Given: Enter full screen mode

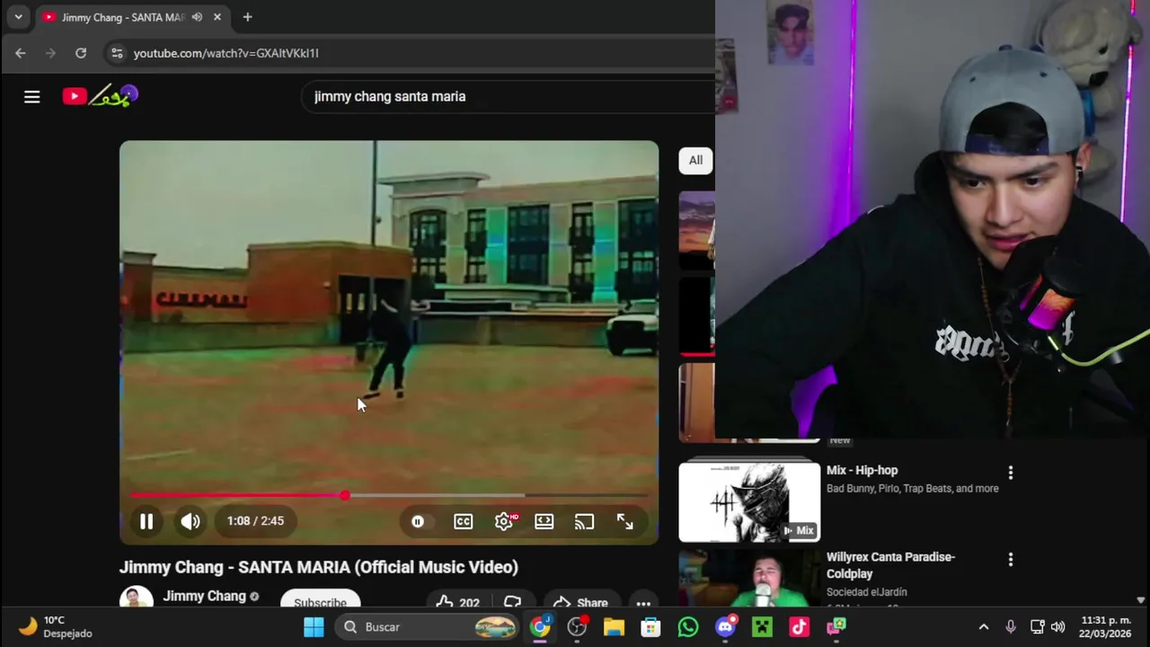Looking at the screenshot, I should pos(625,521).
